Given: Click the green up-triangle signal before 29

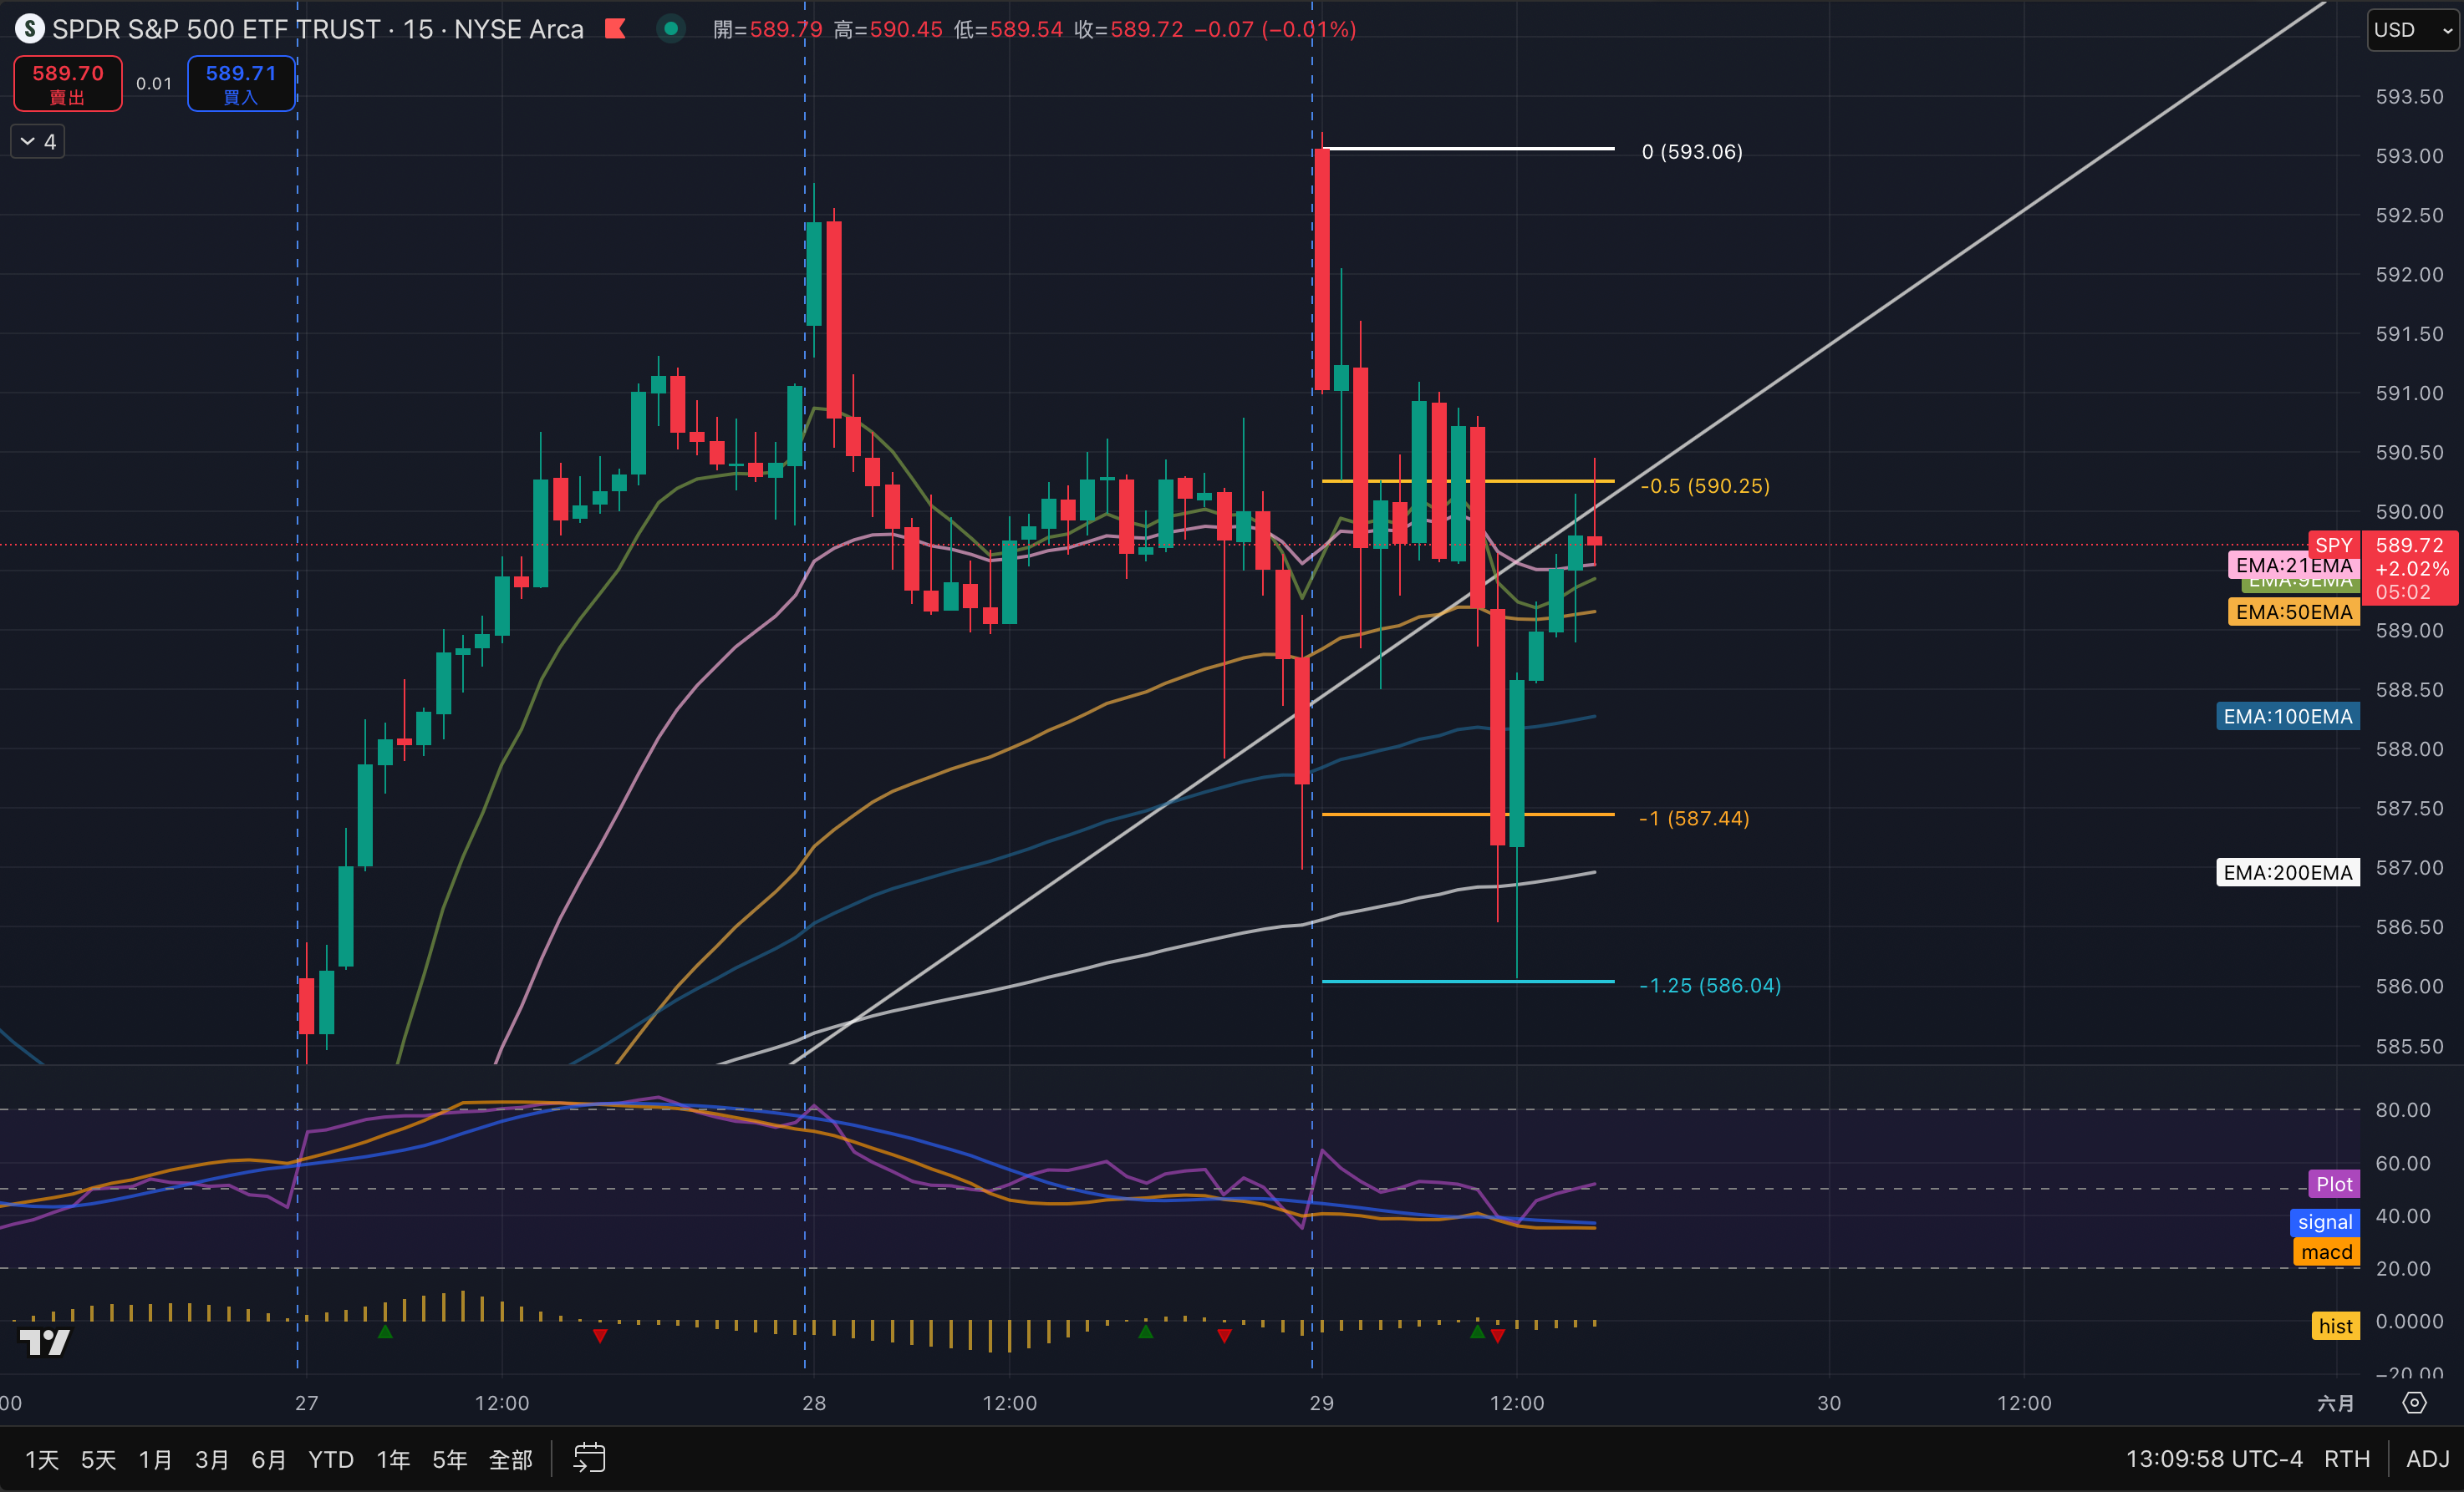Looking at the screenshot, I should click(1146, 1332).
